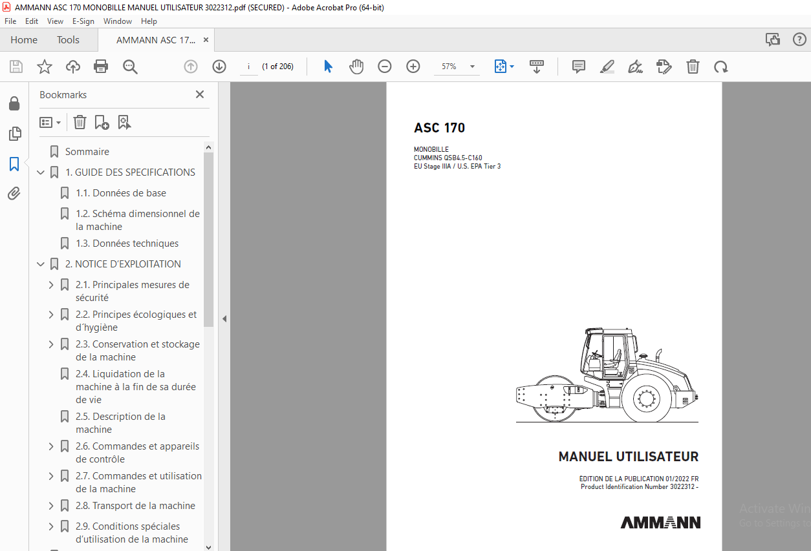Viewport: 811px width, 551px height.
Task: Open the share notifications icon at top right
Action: (773, 39)
